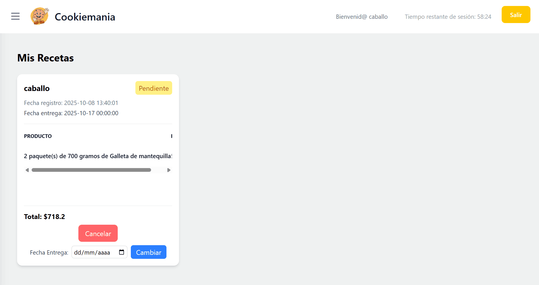Cancel the caballo order with Cancelar

pyautogui.click(x=98, y=233)
